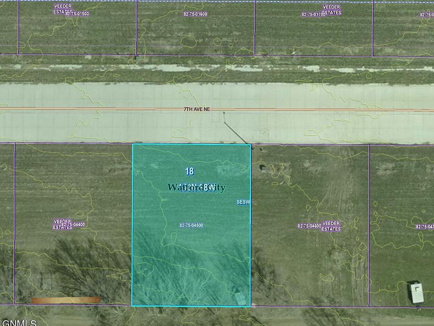Click parcel label 82-75-04600
This screenshot has width=434, height=326.
(309, 226)
